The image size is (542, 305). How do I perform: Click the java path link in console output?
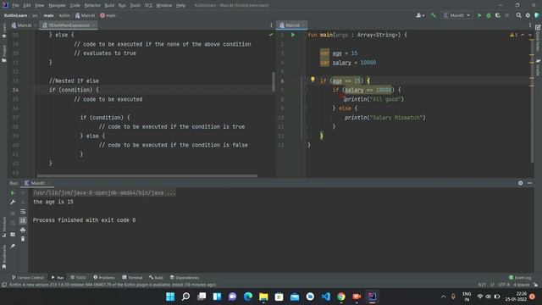pos(104,192)
